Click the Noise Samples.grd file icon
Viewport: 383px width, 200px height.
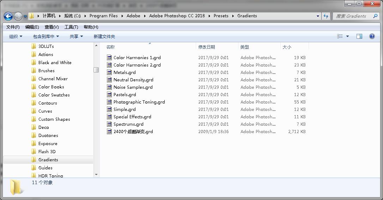point(109,87)
